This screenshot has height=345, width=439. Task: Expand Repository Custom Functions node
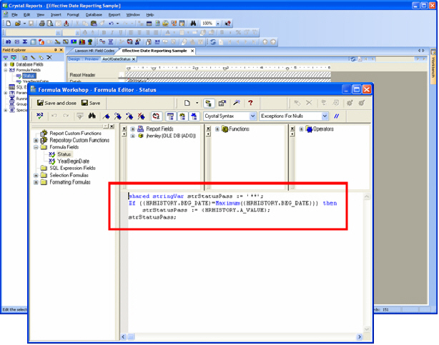coord(36,140)
